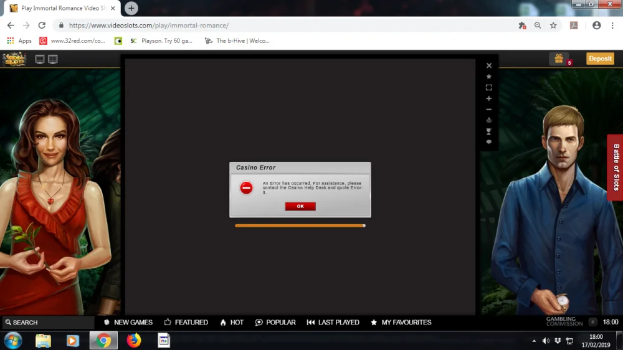Go forward in browser history
623x350 pixels.
pyautogui.click(x=26, y=26)
